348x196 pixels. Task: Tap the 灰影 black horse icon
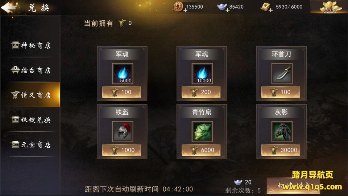pyautogui.click(x=282, y=131)
